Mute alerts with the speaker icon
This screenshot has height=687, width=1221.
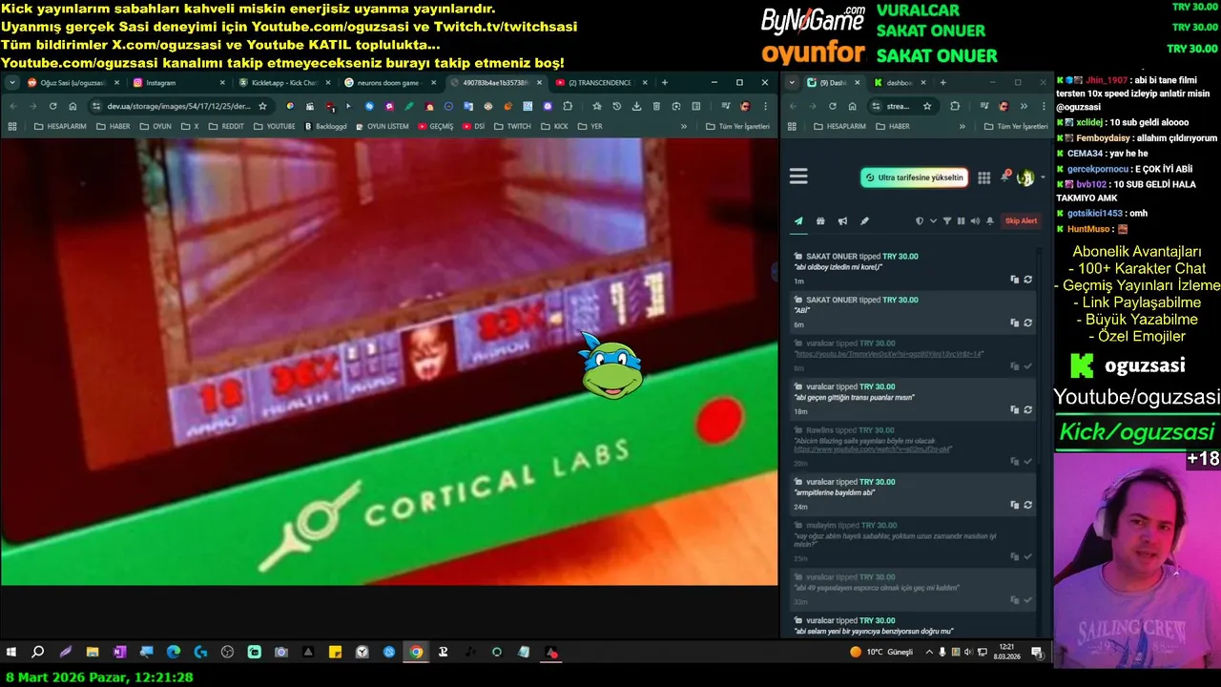975,220
